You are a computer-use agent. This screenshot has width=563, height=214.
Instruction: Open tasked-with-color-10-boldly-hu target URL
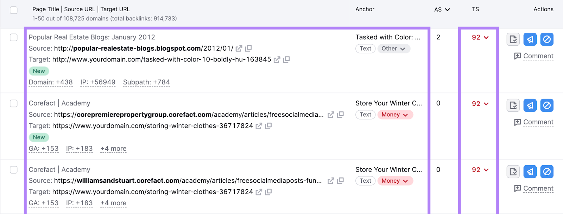pos(162,59)
